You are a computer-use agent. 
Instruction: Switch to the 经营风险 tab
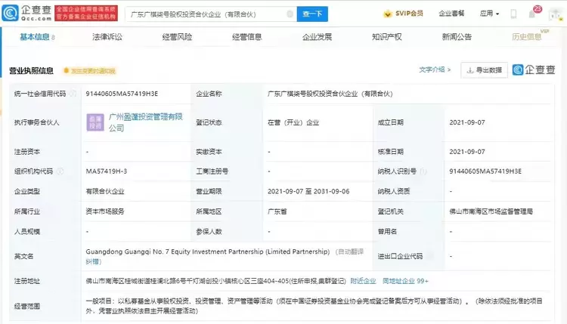click(177, 37)
